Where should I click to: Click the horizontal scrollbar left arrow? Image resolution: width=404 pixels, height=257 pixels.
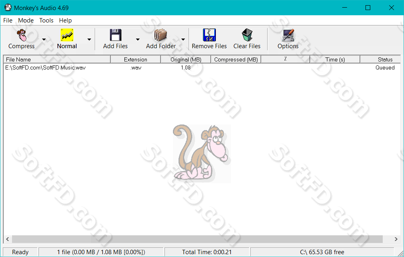[x=8, y=239]
